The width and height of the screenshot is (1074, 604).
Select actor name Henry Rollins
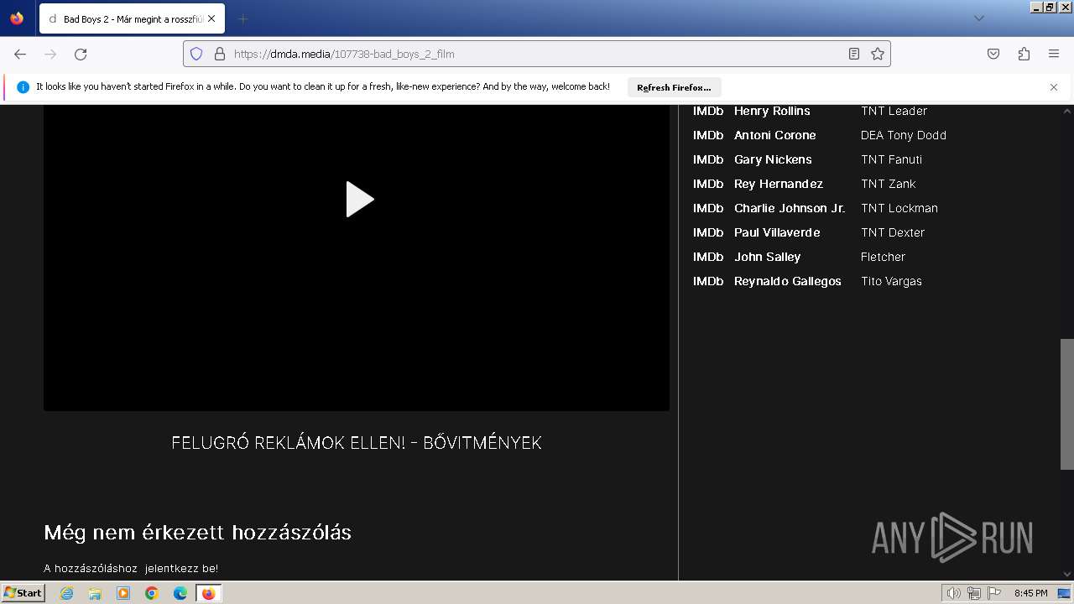772,111
